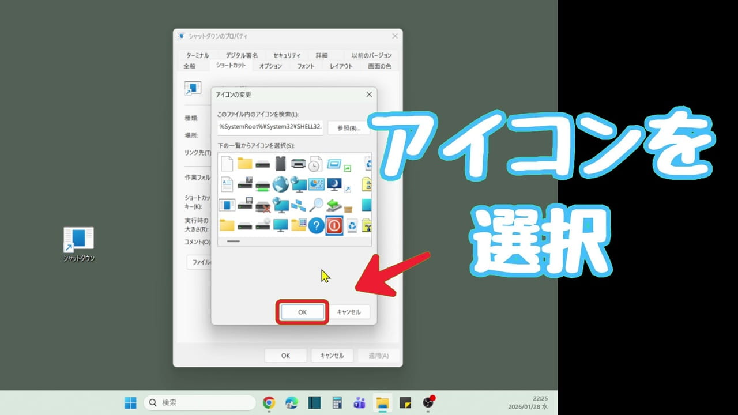This screenshot has height=415, width=738.
Task: Click the 適用(A) button on the properties window
Action: tap(378, 355)
